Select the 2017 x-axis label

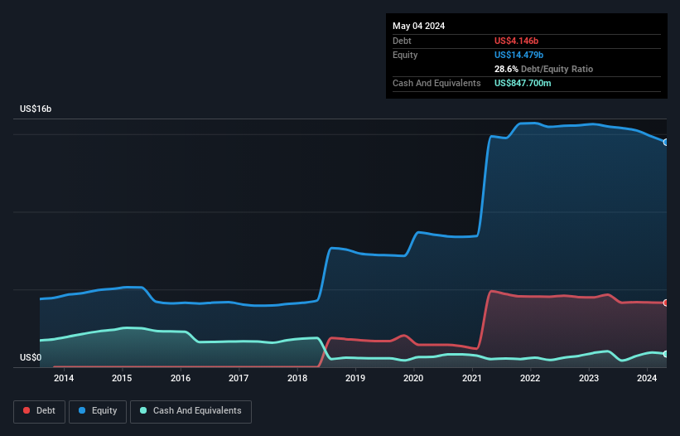click(x=239, y=378)
